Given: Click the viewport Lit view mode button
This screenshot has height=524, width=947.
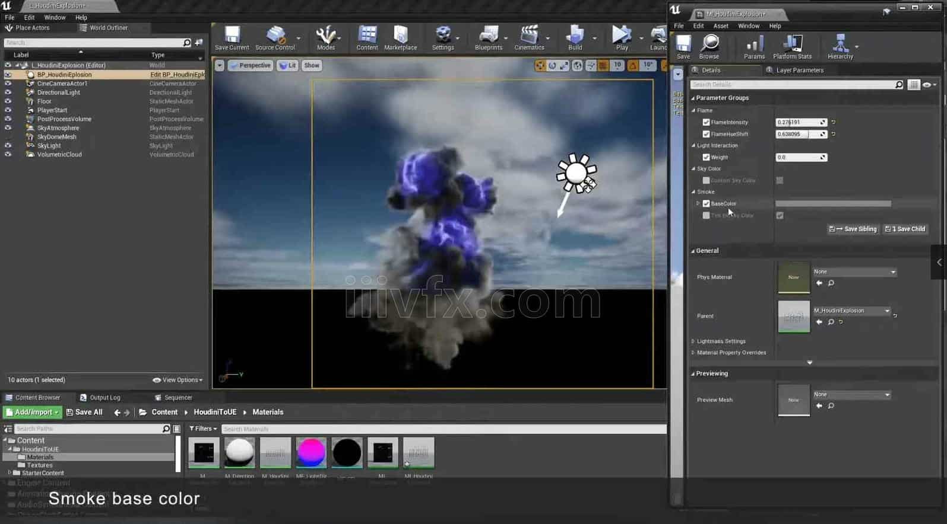Looking at the screenshot, I should click(287, 66).
